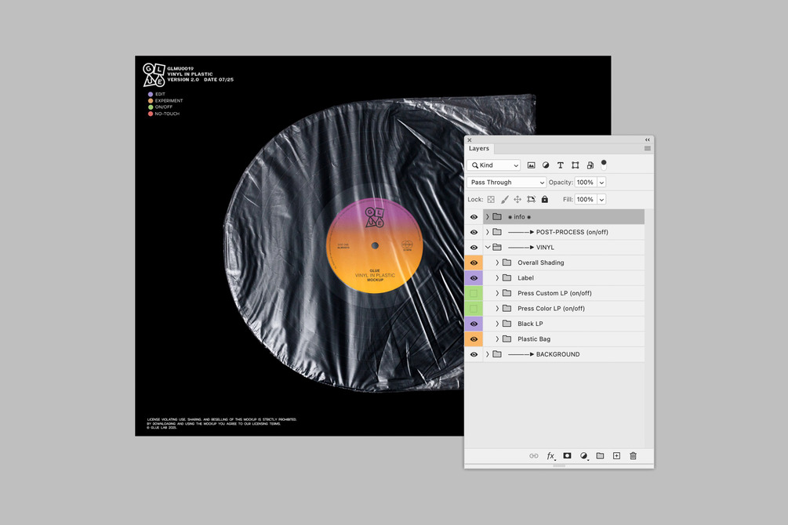788x525 pixels.
Task: Expand the Overall Shading group
Action: [x=497, y=262]
